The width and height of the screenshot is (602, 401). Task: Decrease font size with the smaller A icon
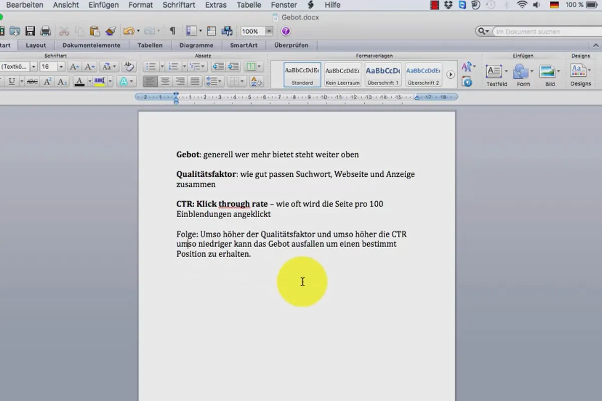coord(90,67)
